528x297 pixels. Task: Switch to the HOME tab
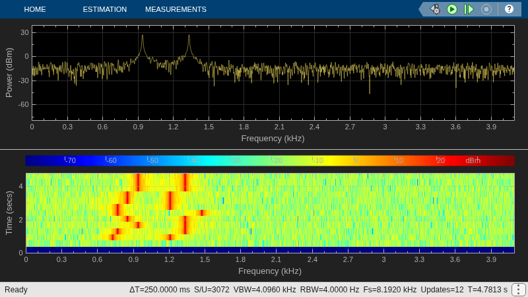coord(35,9)
